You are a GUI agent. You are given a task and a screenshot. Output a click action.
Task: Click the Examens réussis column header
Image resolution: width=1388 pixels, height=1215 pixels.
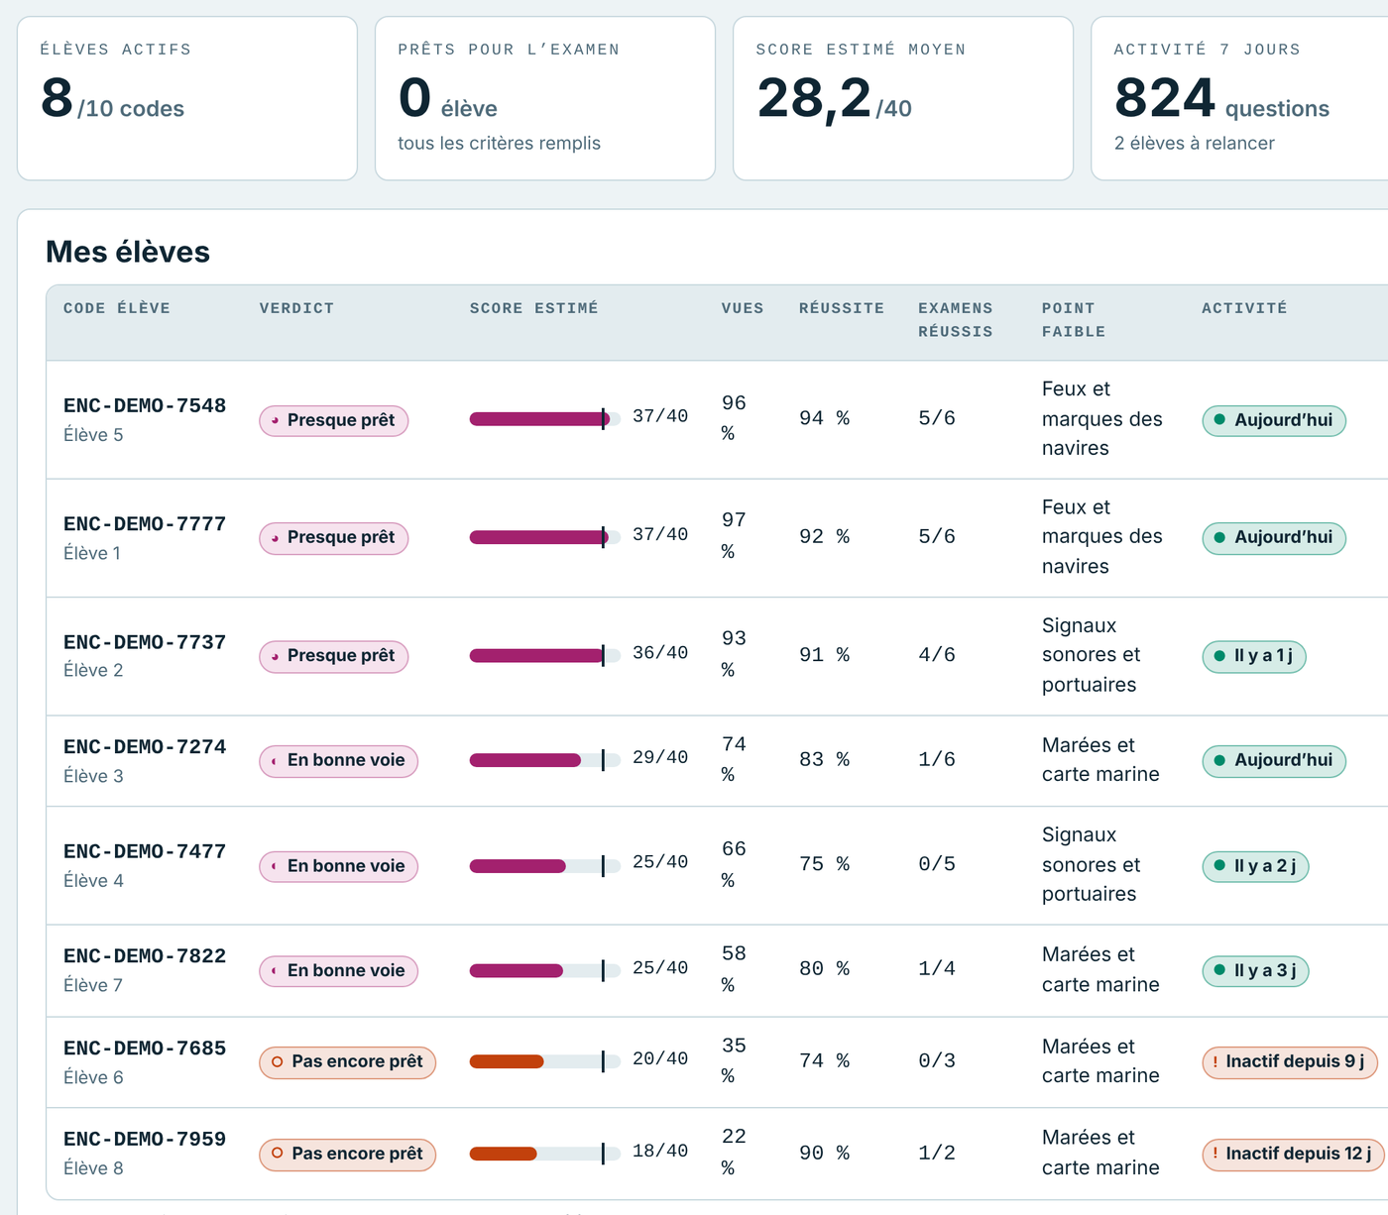coord(956,320)
